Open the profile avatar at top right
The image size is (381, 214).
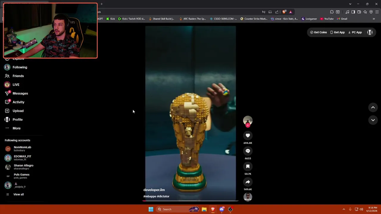click(x=370, y=32)
